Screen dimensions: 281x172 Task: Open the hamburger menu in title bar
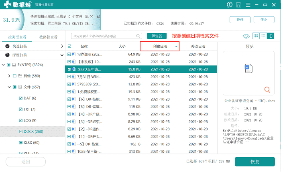pyautogui.click(x=249, y=5)
